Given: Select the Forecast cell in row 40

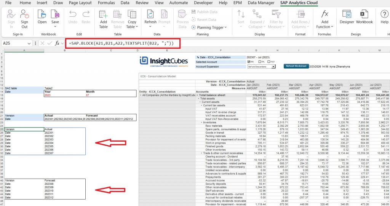Looking at the screenshot, I should tap(65, 180).
